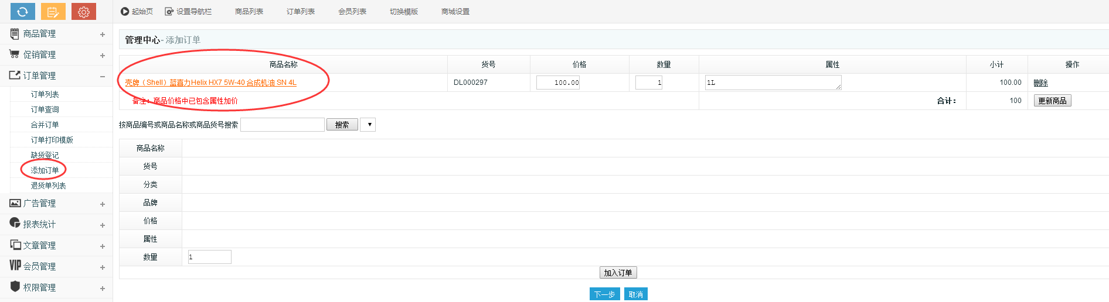This screenshot has width=1109, height=302.
Task: Open 切换模版 in top navigation
Action: pyautogui.click(x=404, y=12)
